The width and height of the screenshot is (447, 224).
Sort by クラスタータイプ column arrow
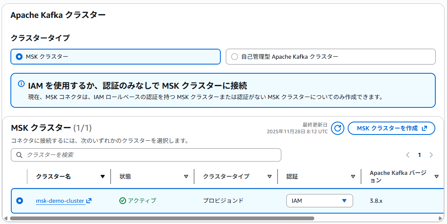click(270, 177)
